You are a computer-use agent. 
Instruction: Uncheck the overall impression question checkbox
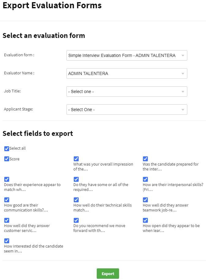(76, 159)
